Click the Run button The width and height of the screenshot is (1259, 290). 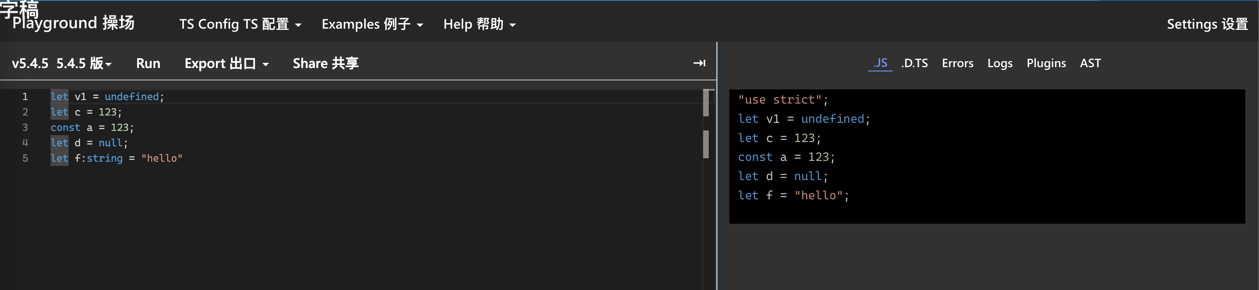pos(148,63)
